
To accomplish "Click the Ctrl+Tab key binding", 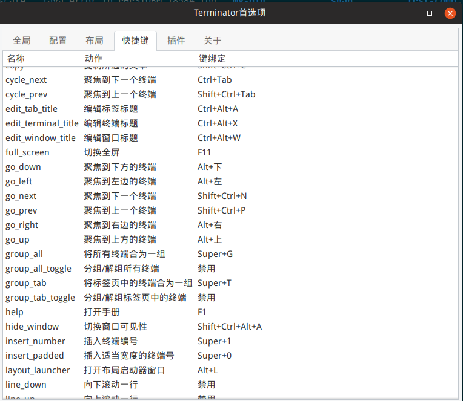I will pos(215,80).
